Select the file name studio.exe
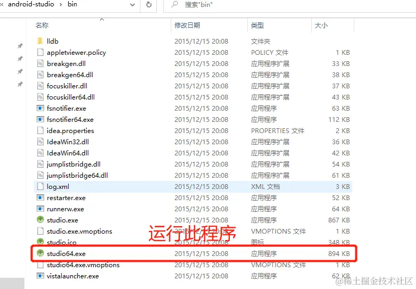The image size is (416, 289). point(62,220)
